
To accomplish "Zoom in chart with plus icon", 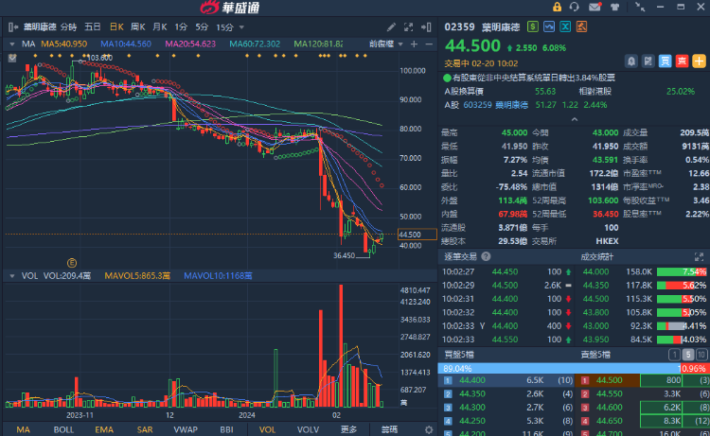I will tap(414, 44).
